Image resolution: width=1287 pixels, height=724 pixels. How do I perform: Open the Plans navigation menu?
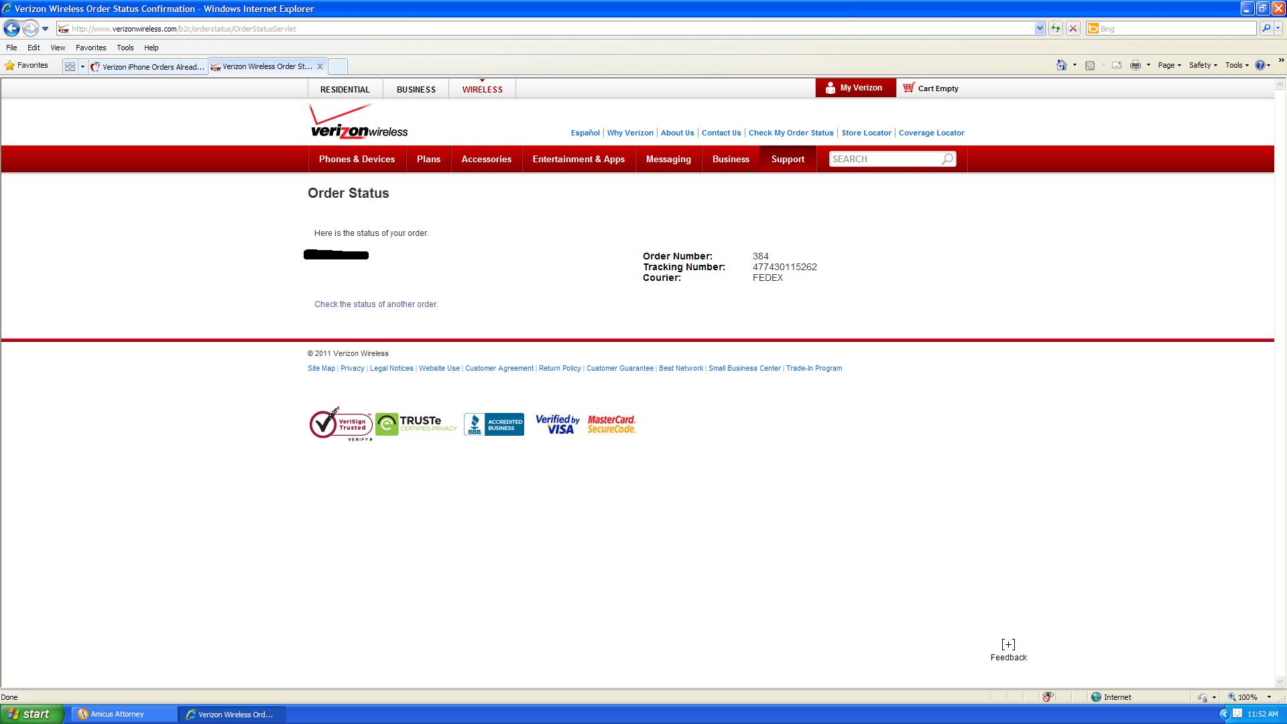click(x=428, y=159)
